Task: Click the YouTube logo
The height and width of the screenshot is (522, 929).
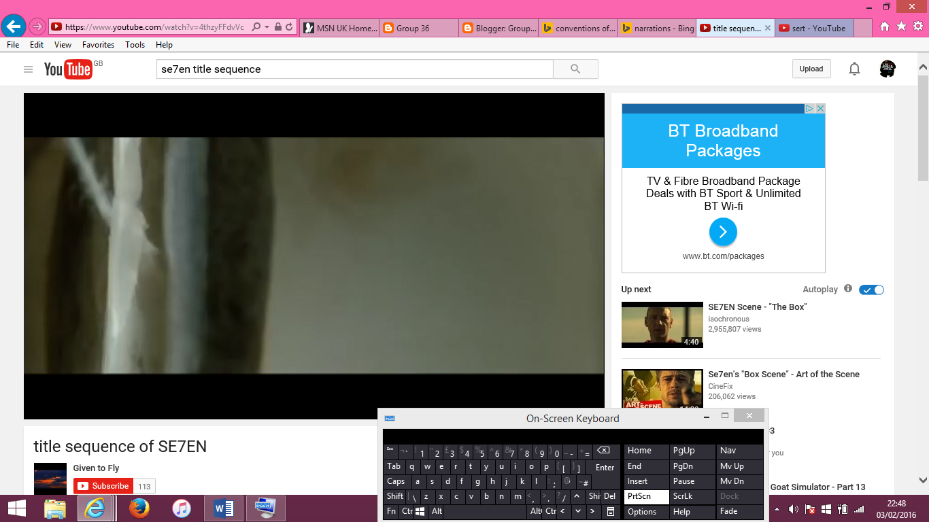Action: (68, 69)
